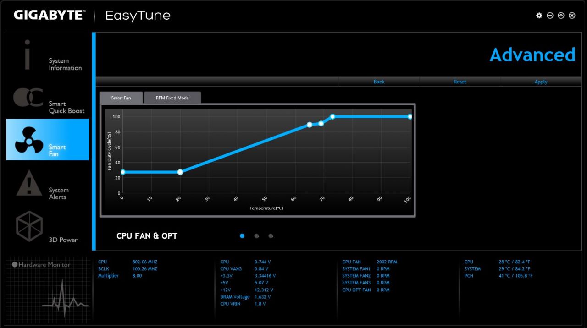
Task: Apply the fan curve changes
Action: coord(541,82)
